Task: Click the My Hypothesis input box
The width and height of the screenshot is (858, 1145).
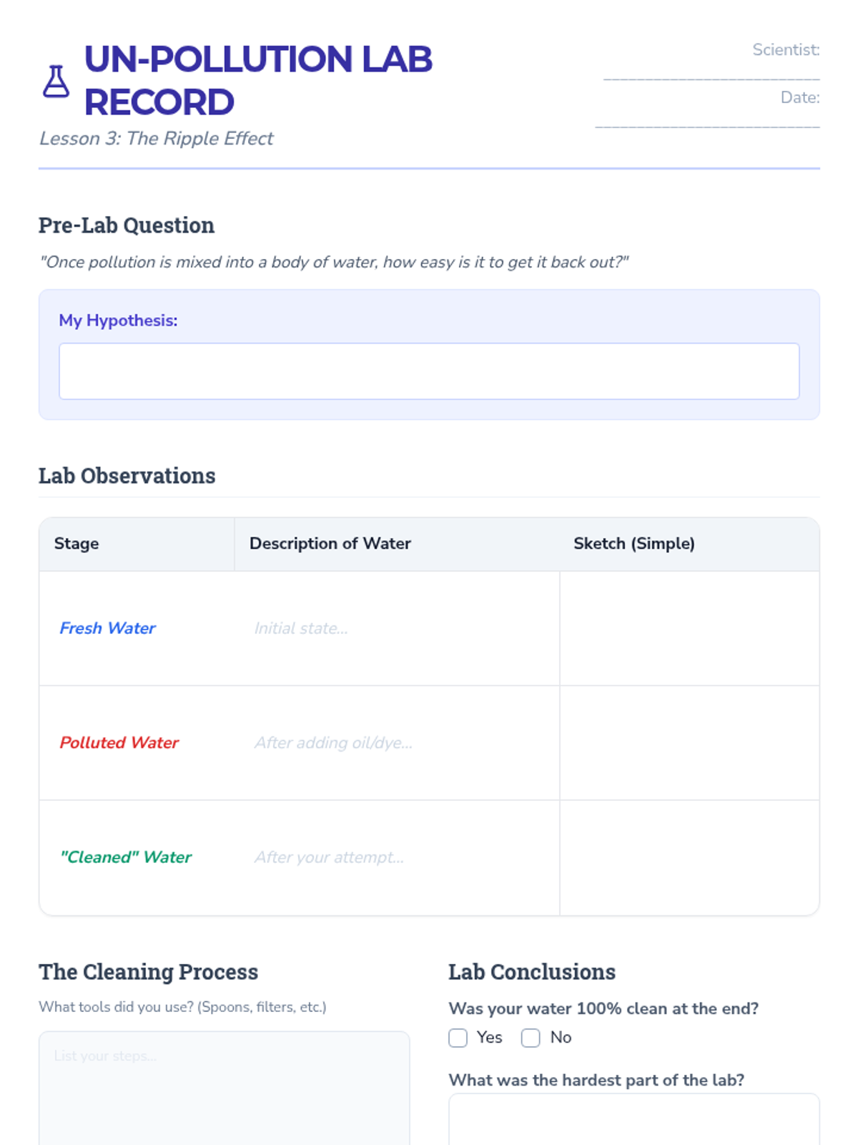Action: tap(429, 371)
